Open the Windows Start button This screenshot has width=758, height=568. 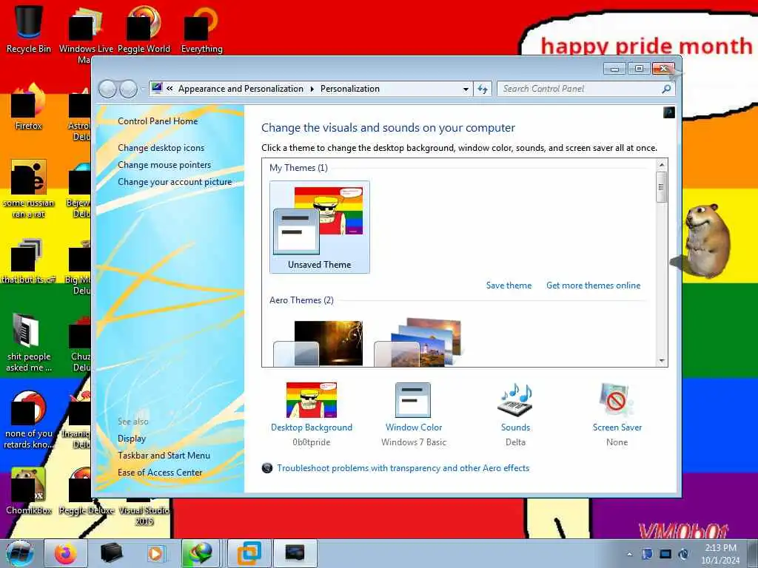point(20,553)
